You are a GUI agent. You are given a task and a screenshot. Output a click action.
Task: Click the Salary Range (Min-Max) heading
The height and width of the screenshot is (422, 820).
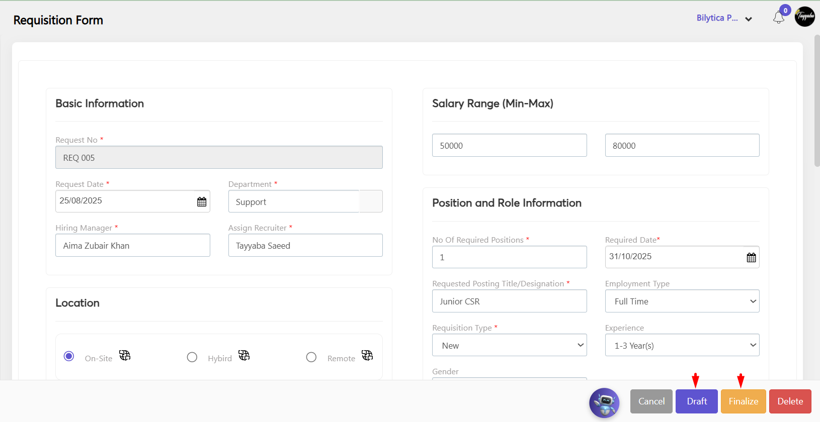click(x=493, y=103)
